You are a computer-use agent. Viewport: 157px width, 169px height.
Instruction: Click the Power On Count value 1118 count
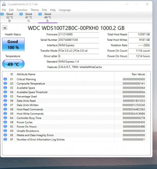click(139, 51)
